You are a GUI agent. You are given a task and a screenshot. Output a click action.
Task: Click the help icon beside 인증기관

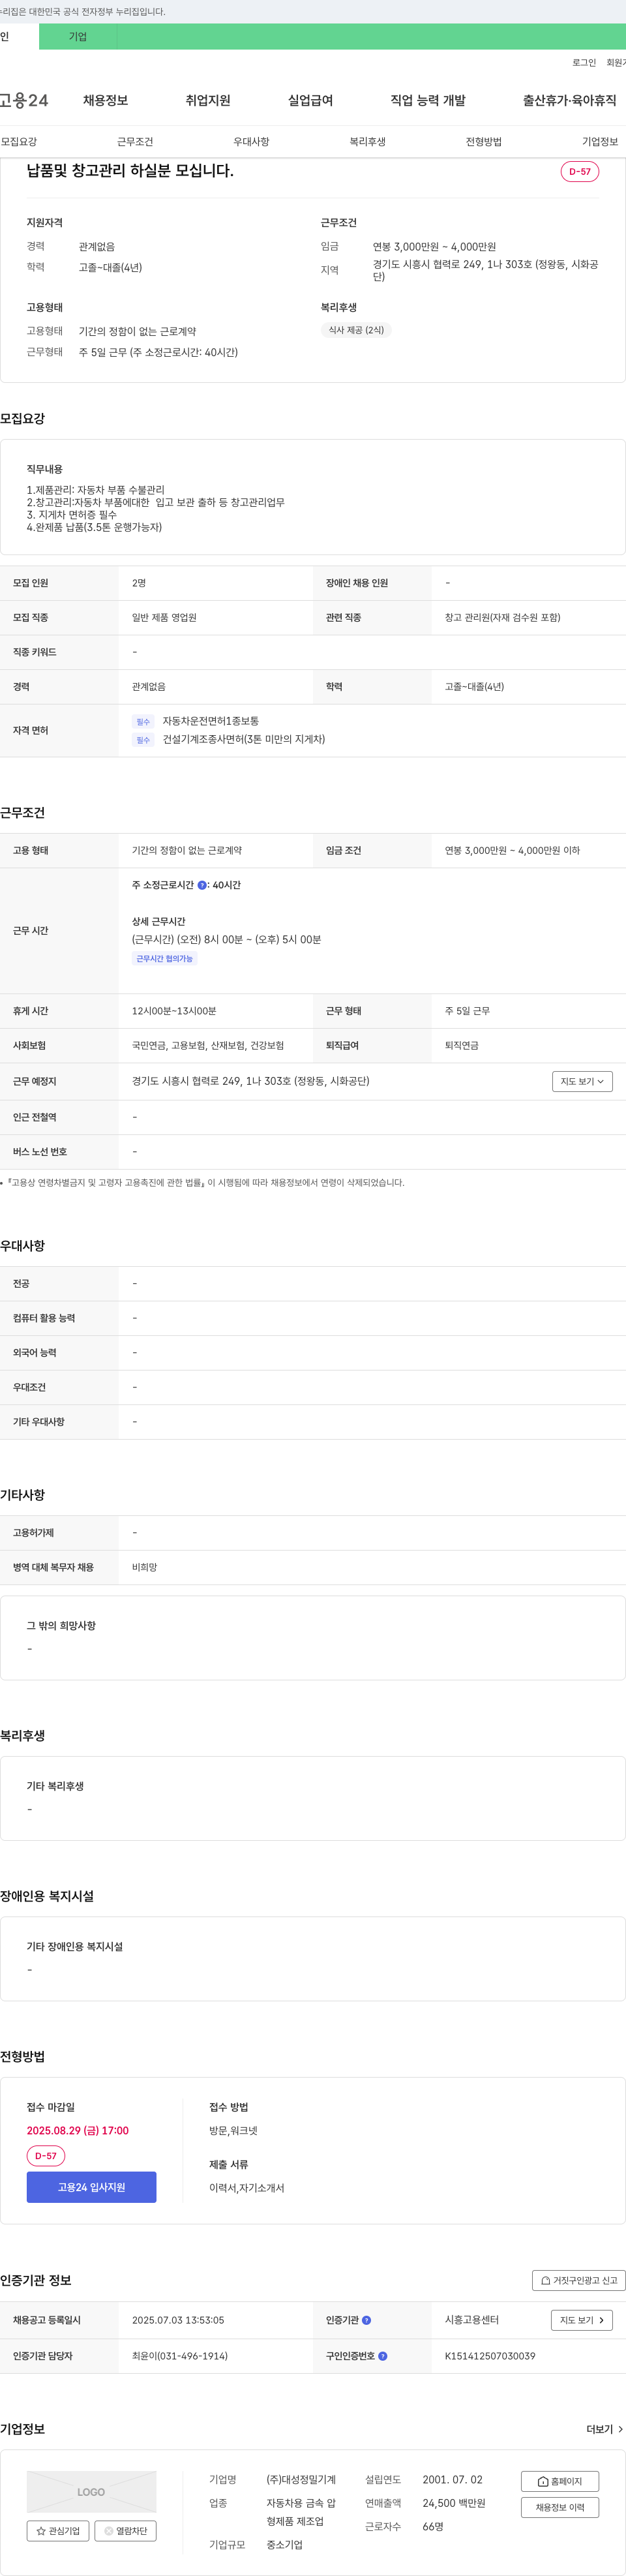point(366,2320)
